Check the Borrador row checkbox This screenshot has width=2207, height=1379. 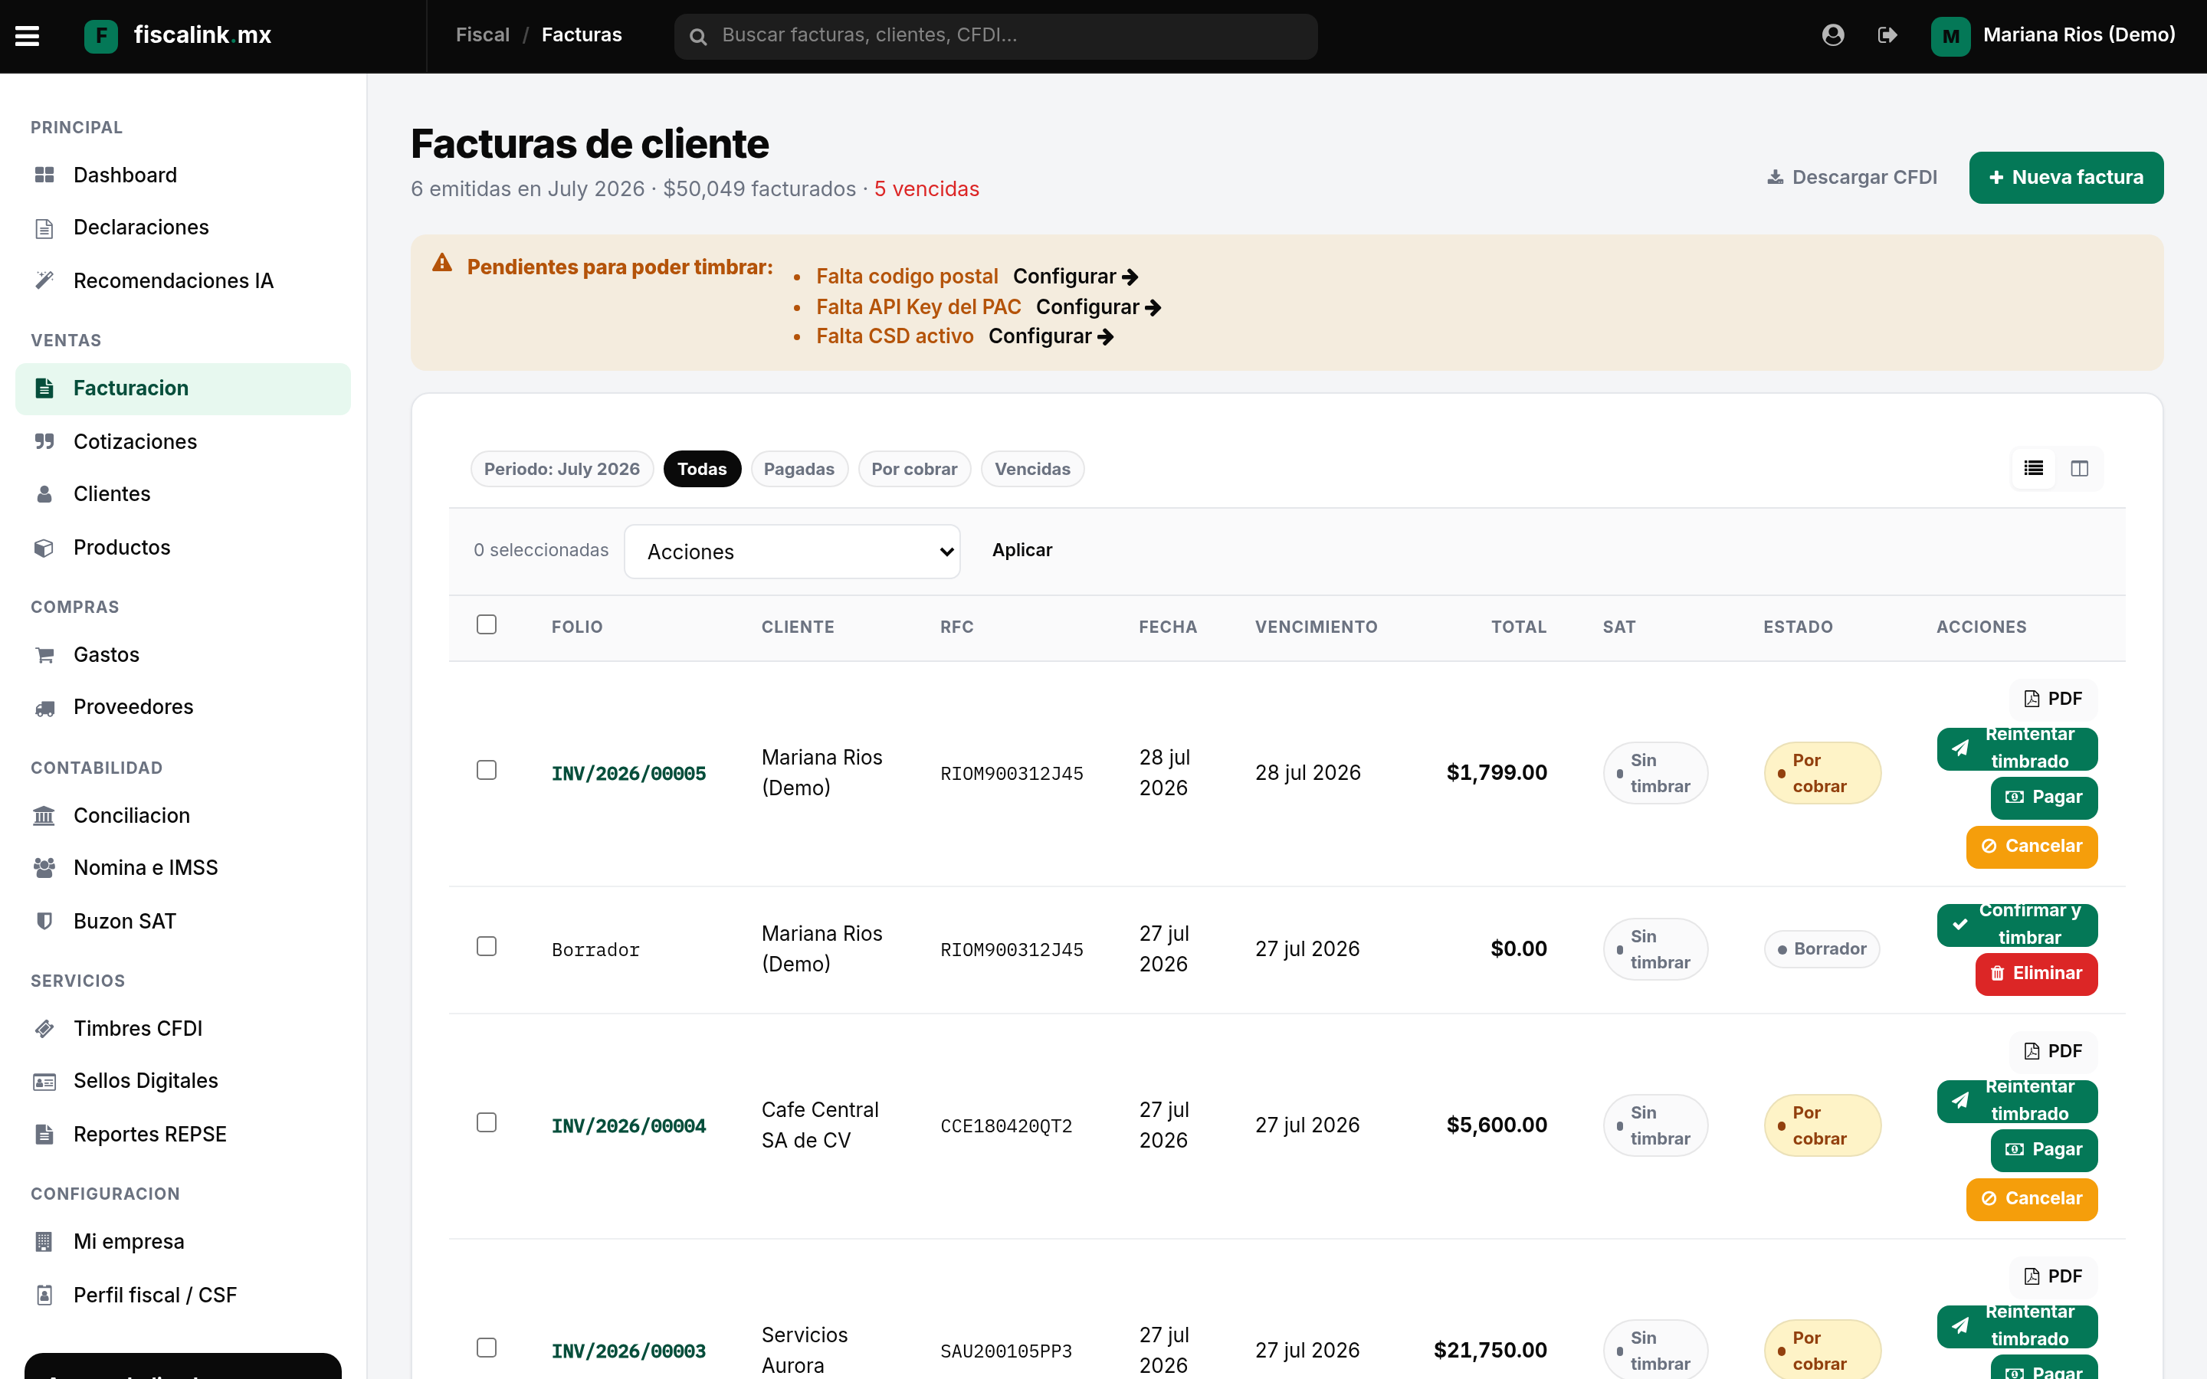(486, 947)
